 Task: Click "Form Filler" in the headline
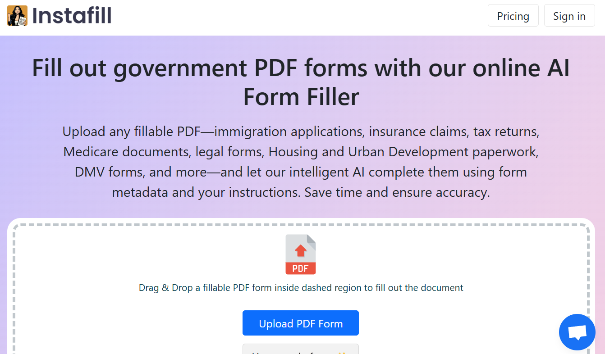pos(301,97)
